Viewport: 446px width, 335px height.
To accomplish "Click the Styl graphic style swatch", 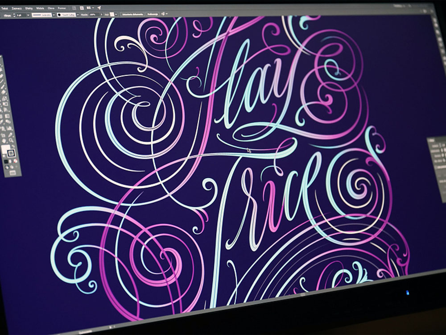I will [112, 14].
